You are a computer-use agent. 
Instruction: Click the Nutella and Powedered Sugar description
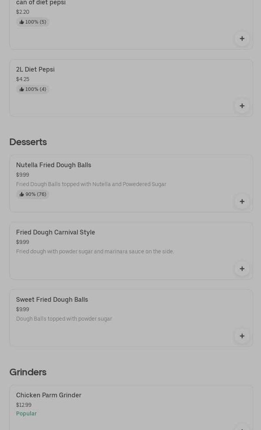pos(91,184)
